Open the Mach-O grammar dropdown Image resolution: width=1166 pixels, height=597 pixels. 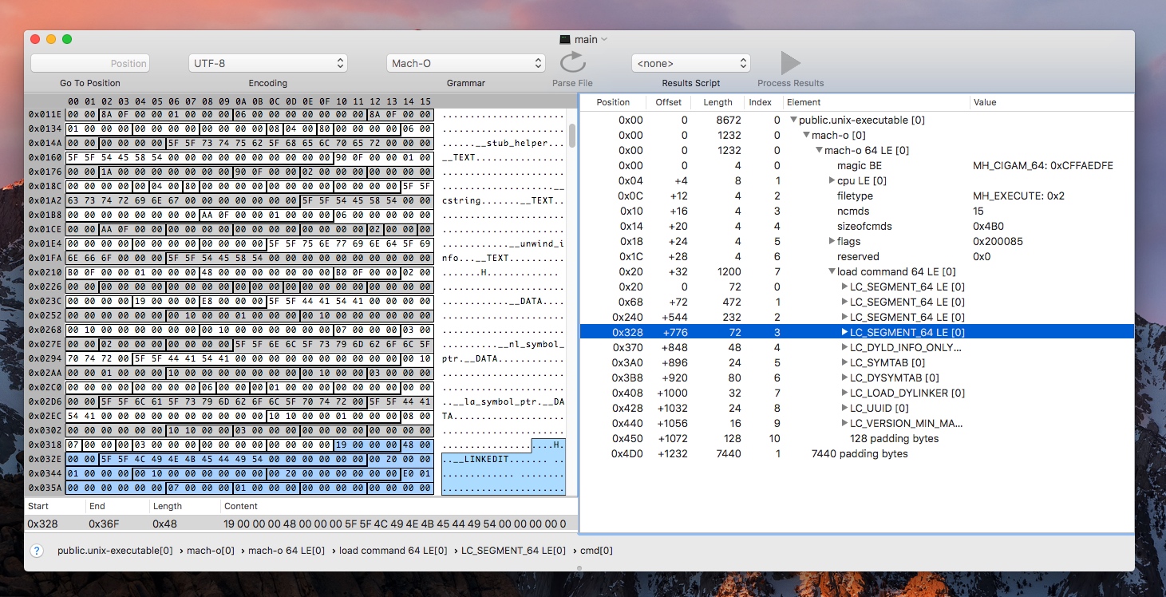[x=465, y=63]
